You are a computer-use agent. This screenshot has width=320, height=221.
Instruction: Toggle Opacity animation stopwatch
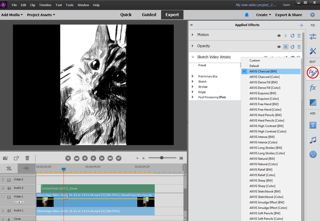[x=286, y=47]
